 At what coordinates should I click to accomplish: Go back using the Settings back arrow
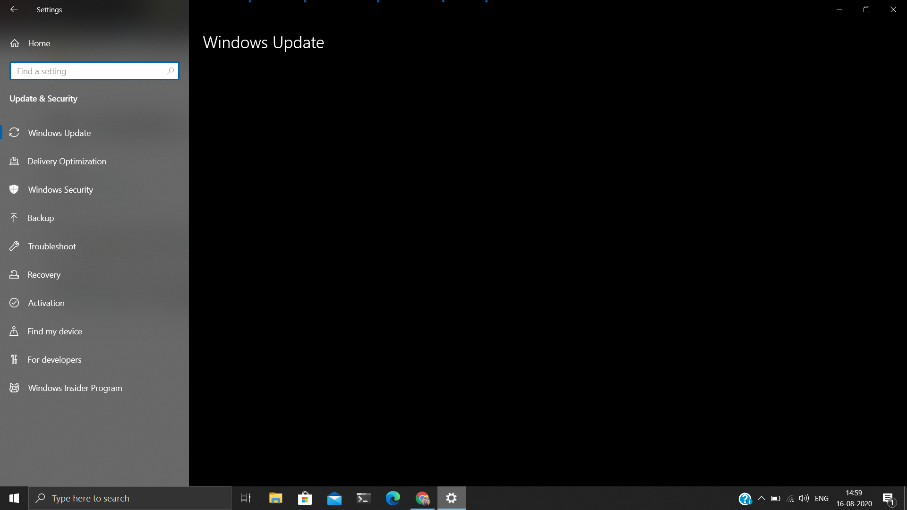[14, 9]
